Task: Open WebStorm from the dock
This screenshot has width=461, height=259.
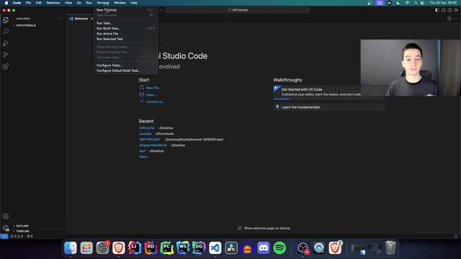Action: pos(183,248)
